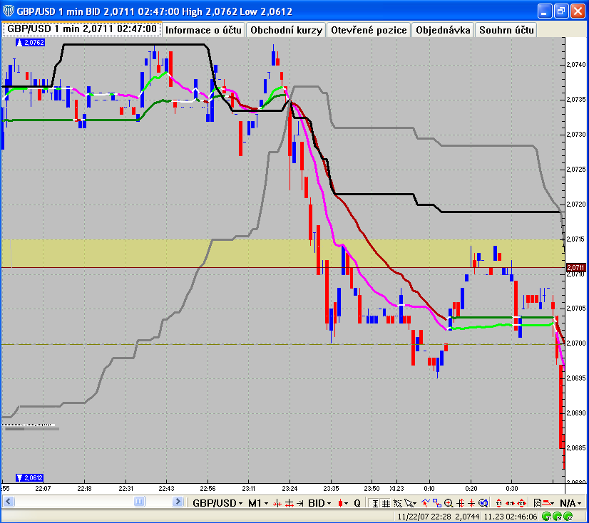Click the red horizontal compress scale icon
Image resolution: width=589 pixels, height=523 pixels.
tap(461, 503)
